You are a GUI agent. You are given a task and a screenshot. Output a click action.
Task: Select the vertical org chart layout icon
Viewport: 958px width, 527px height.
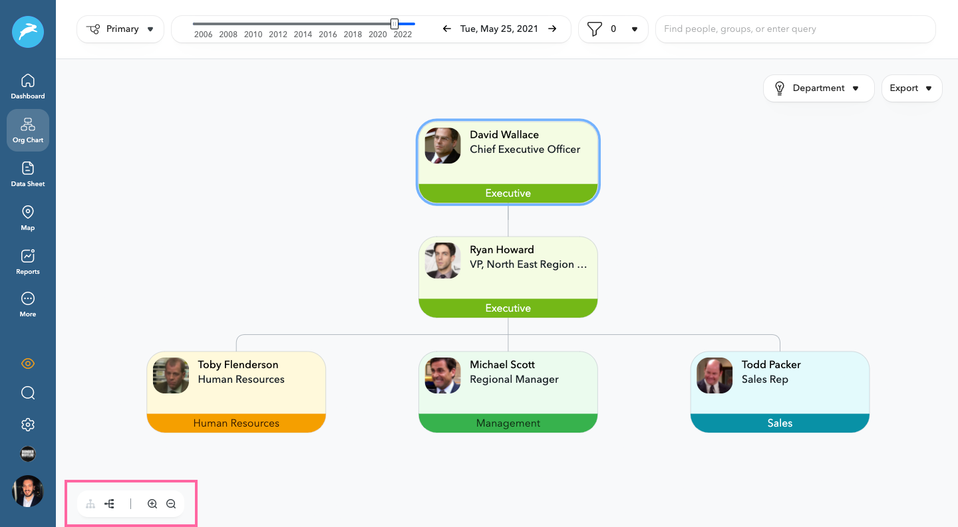point(90,504)
